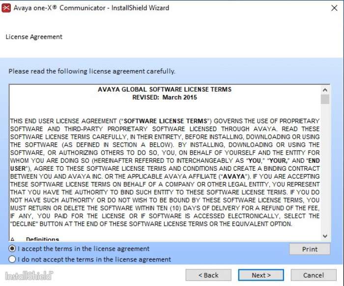344x286 pixels.
Task: Click the 'License Agreement' header label
Action: click(34, 37)
